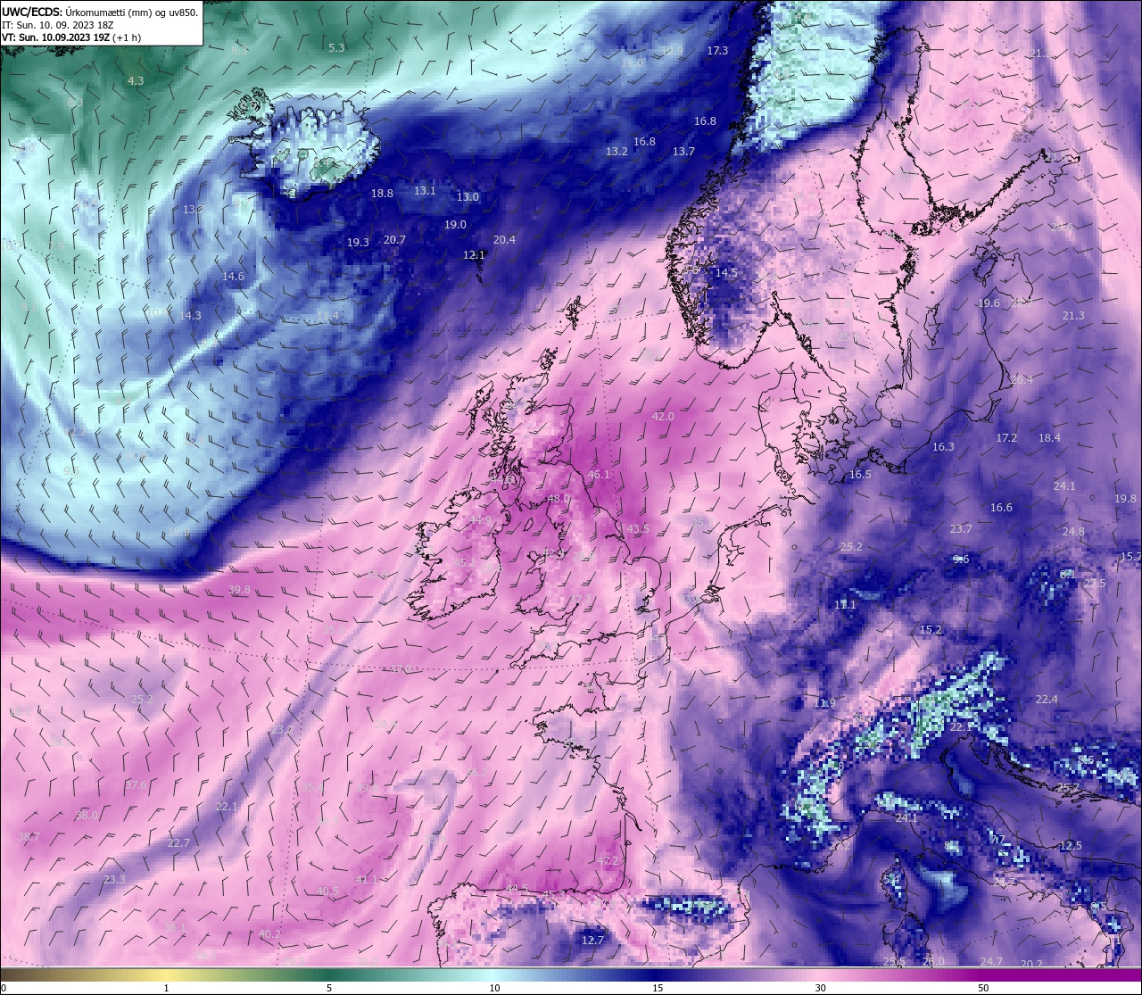Screen dimensions: 1142x995
Task: Click the 39.8 value west of Ireland
Action: pos(239,590)
